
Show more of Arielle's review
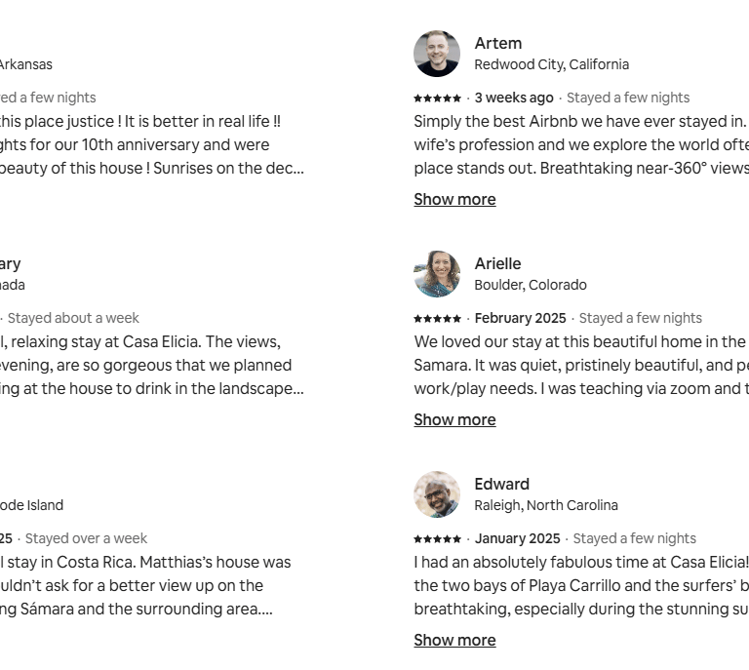click(454, 419)
